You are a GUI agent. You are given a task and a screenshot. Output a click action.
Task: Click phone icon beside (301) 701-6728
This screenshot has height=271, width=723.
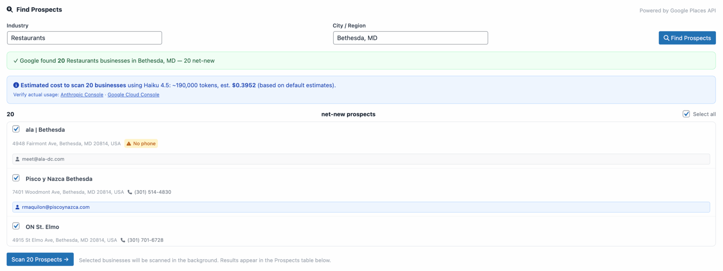click(x=123, y=240)
